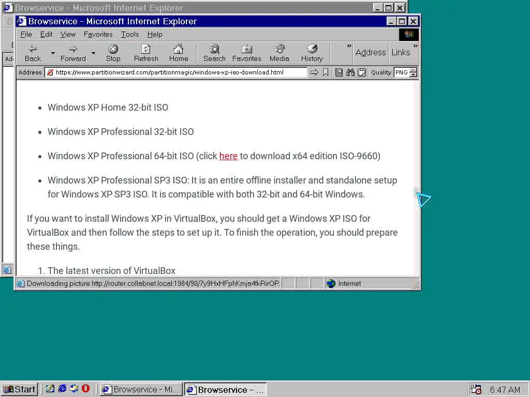Click 'Windows XP Home 32-bit ISO' list item text
Screen dimensions: 530x397
[108, 108]
